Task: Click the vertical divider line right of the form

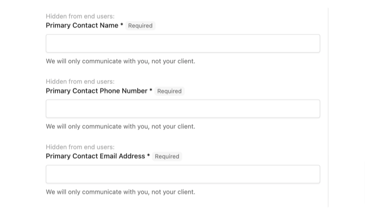Action: pyautogui.click(x=328, y=107)
